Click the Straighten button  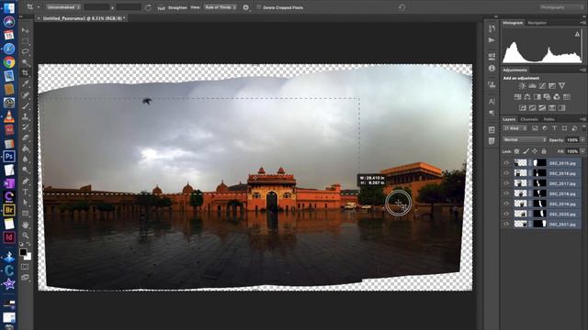tap(177, 7)
